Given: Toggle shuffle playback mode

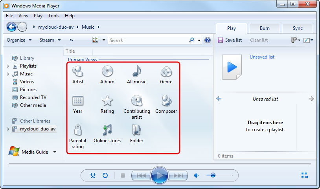Looking at the screenshot, I should pyautogui.click(x=93, y=175).
